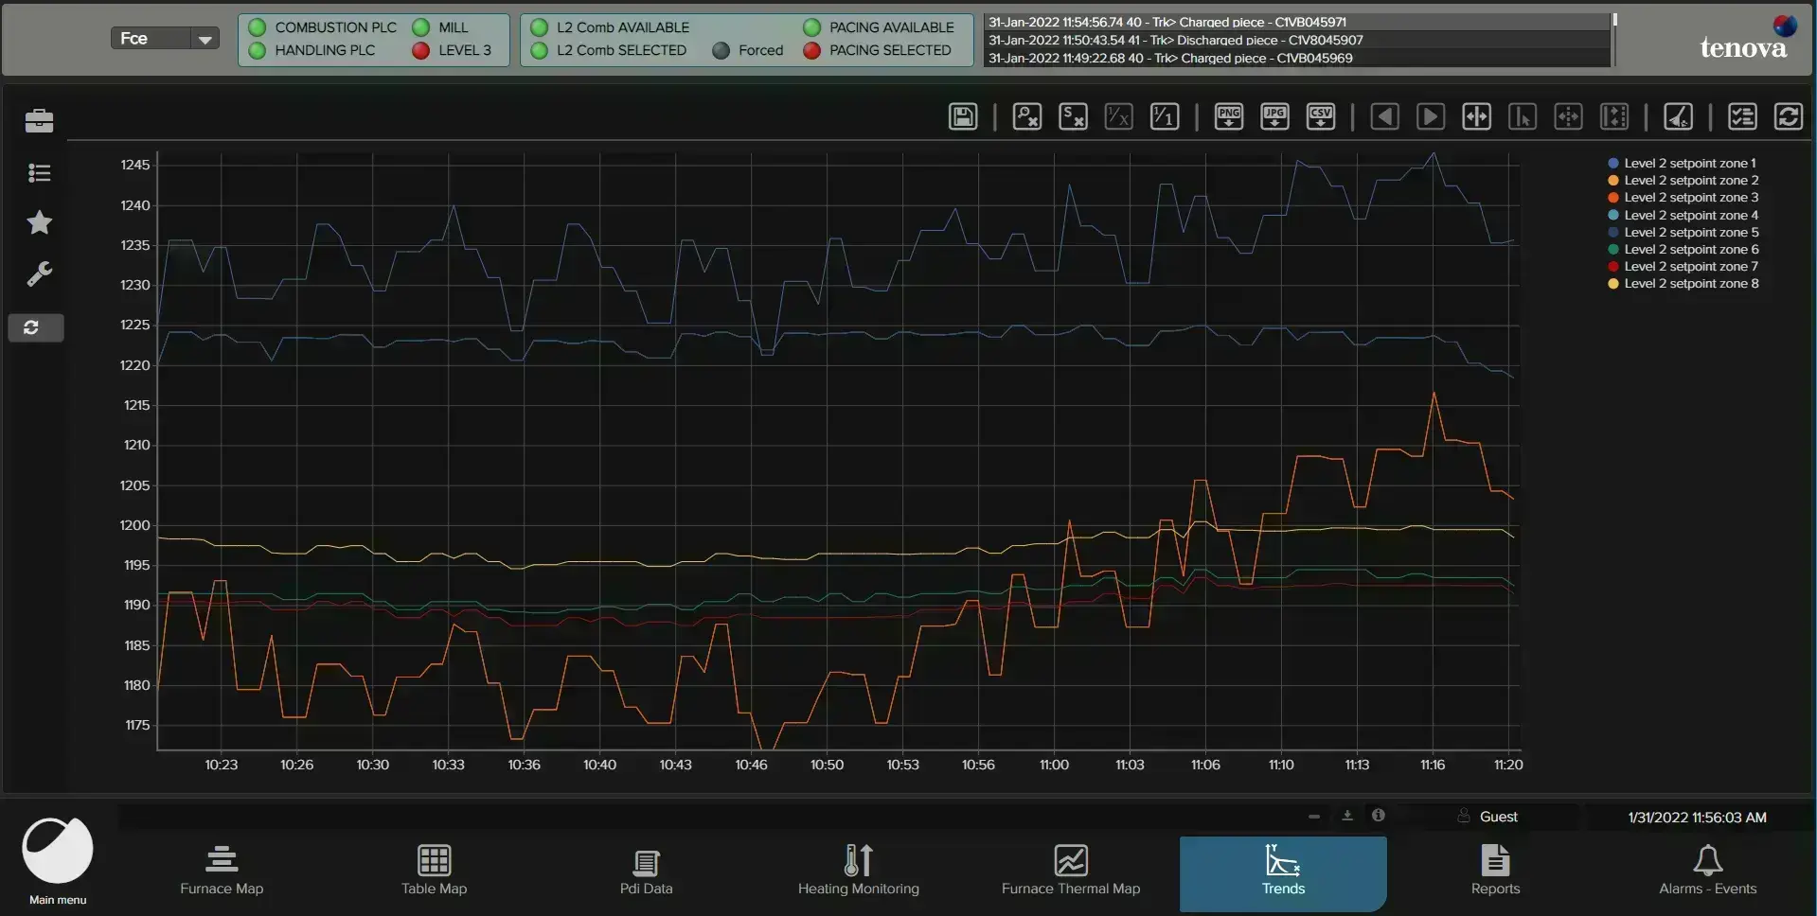This screenshot has height=916, width=1817.
Task: Export the chart as PNG
Action: [1229, 116]
